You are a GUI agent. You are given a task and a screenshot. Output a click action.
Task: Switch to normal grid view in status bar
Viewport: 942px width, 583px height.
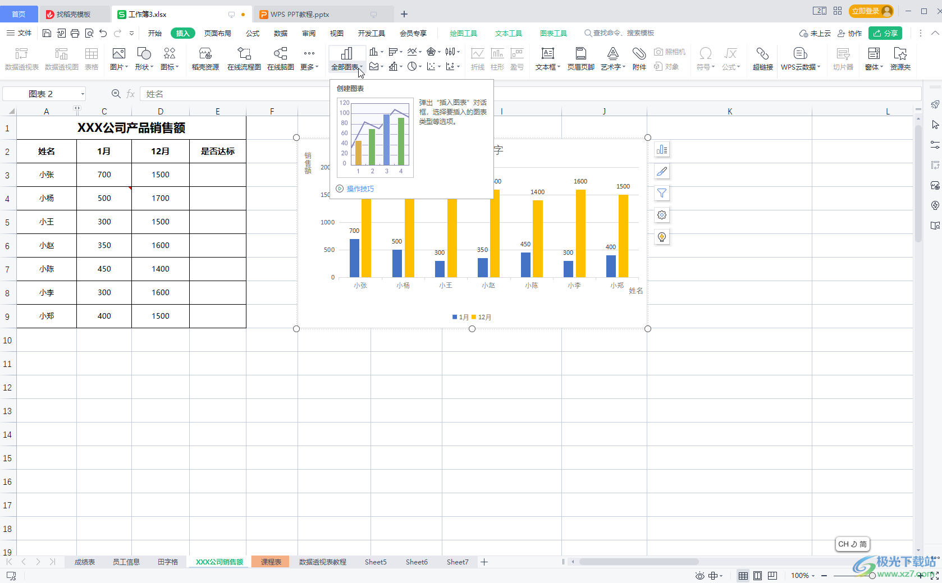743,576
